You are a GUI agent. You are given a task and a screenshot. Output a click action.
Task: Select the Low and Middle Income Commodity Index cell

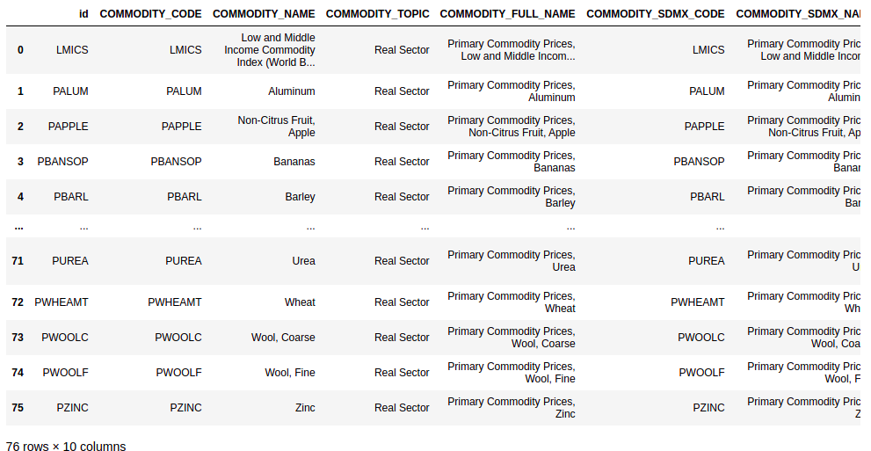(270, 50)
